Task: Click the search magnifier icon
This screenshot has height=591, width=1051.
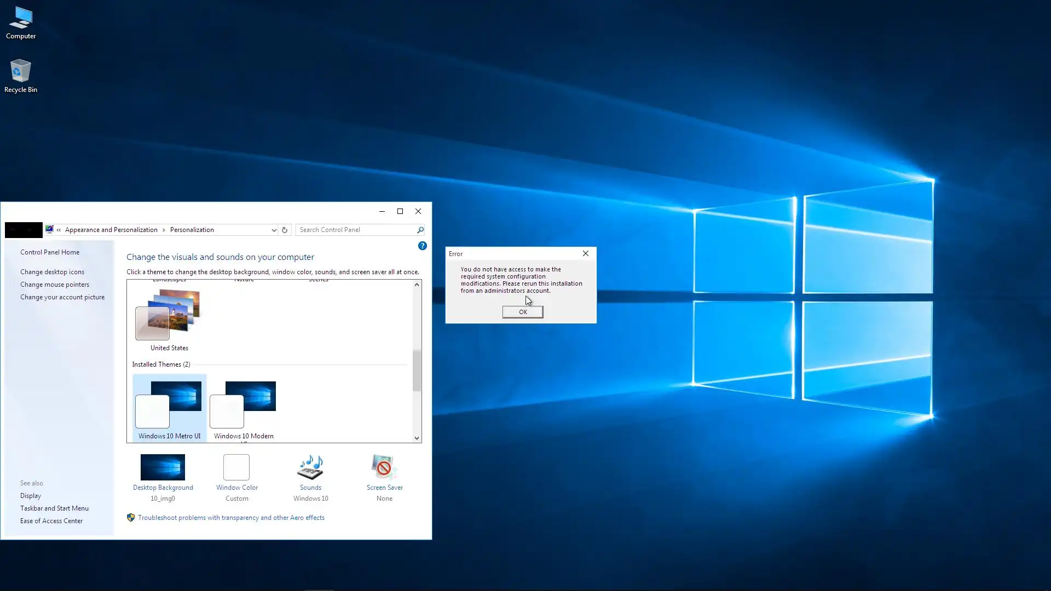Action: click(x=420, y=230)
